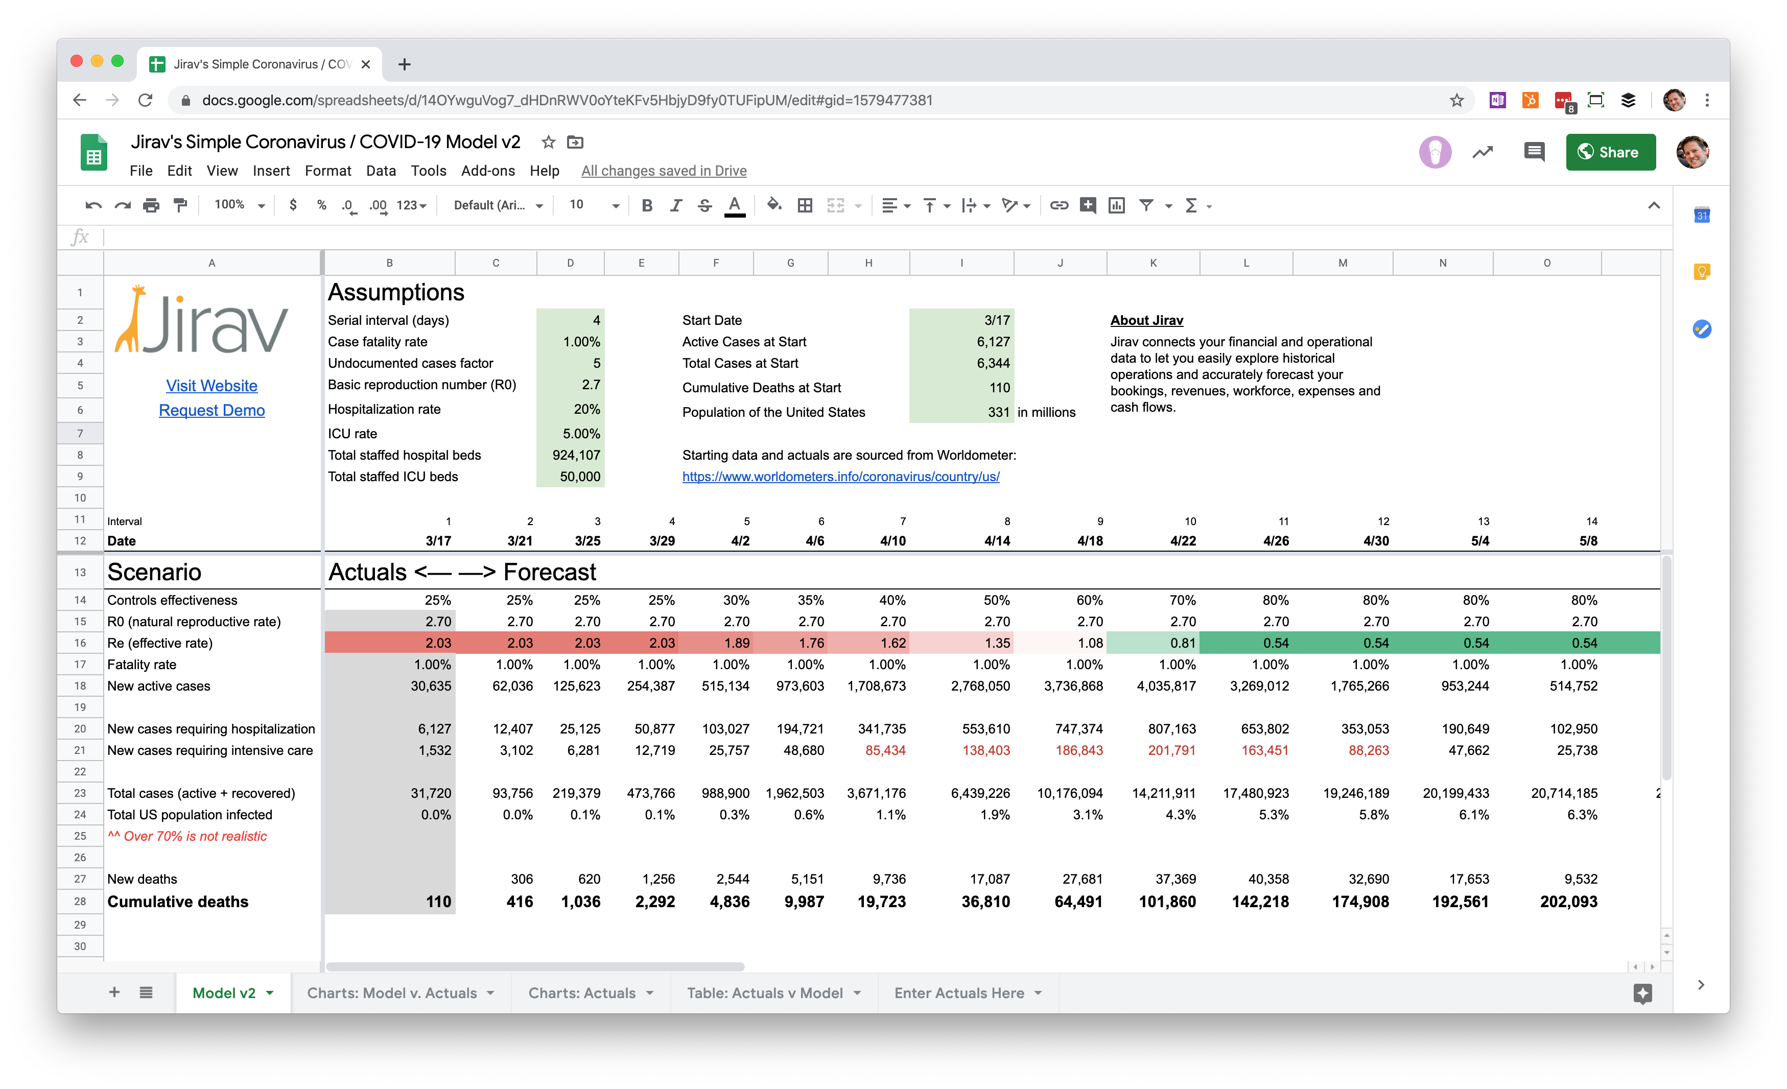Click the borders grid icon
The image size is (1787, 1089).
tap(804, 205)
